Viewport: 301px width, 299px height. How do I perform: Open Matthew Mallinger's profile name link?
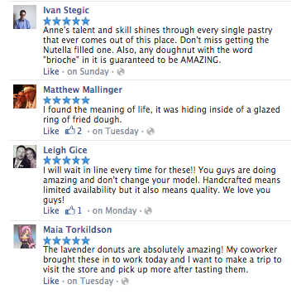(x=83, y=89)
